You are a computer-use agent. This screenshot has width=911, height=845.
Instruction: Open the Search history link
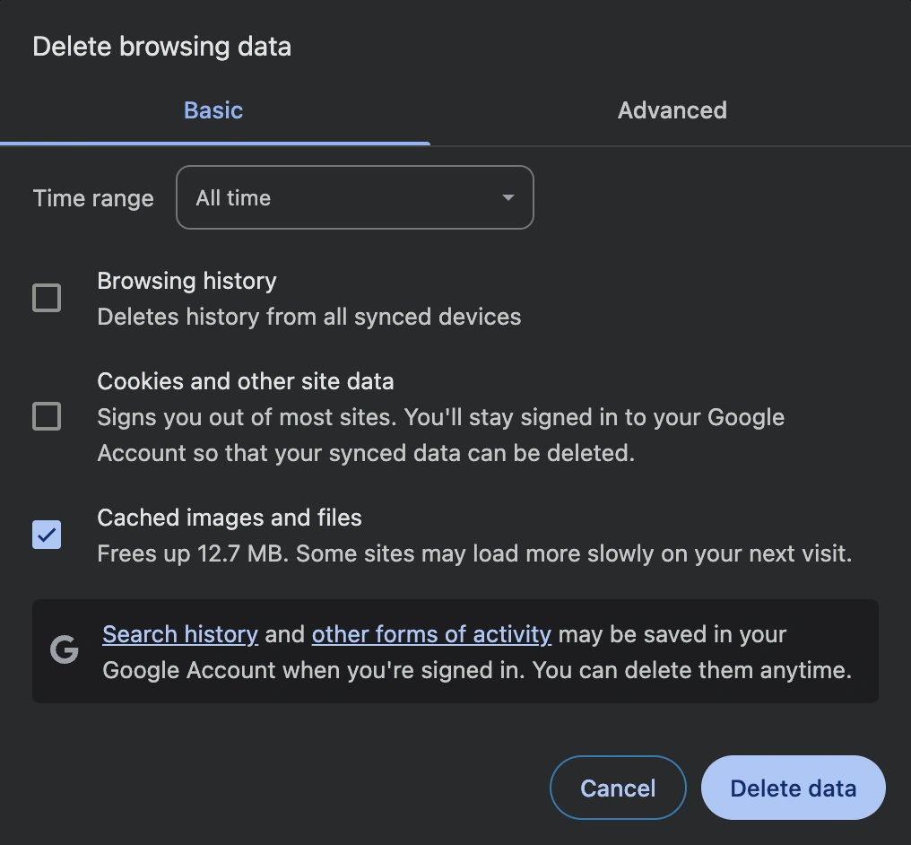[180, 634]
